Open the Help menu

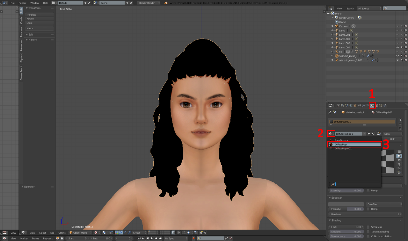(46, 3)
